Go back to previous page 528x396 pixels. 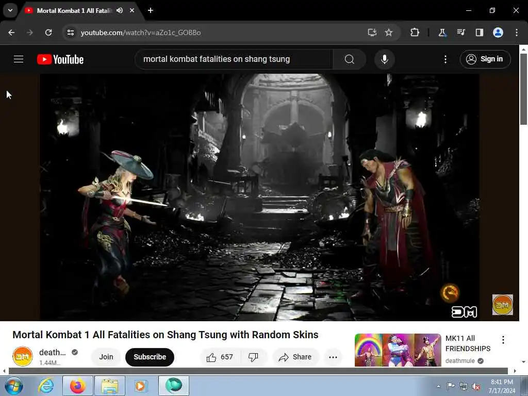(x=11, y=32)
